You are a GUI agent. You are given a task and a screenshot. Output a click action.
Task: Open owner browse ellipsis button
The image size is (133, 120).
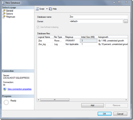(126, 21)
